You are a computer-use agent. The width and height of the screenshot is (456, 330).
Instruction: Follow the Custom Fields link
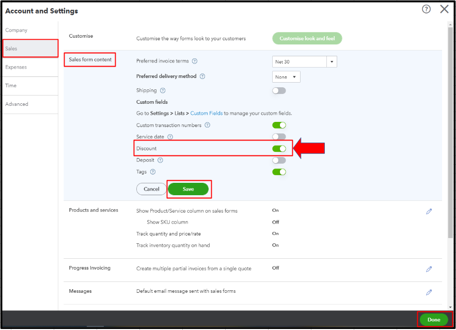[x=207, y=113]
